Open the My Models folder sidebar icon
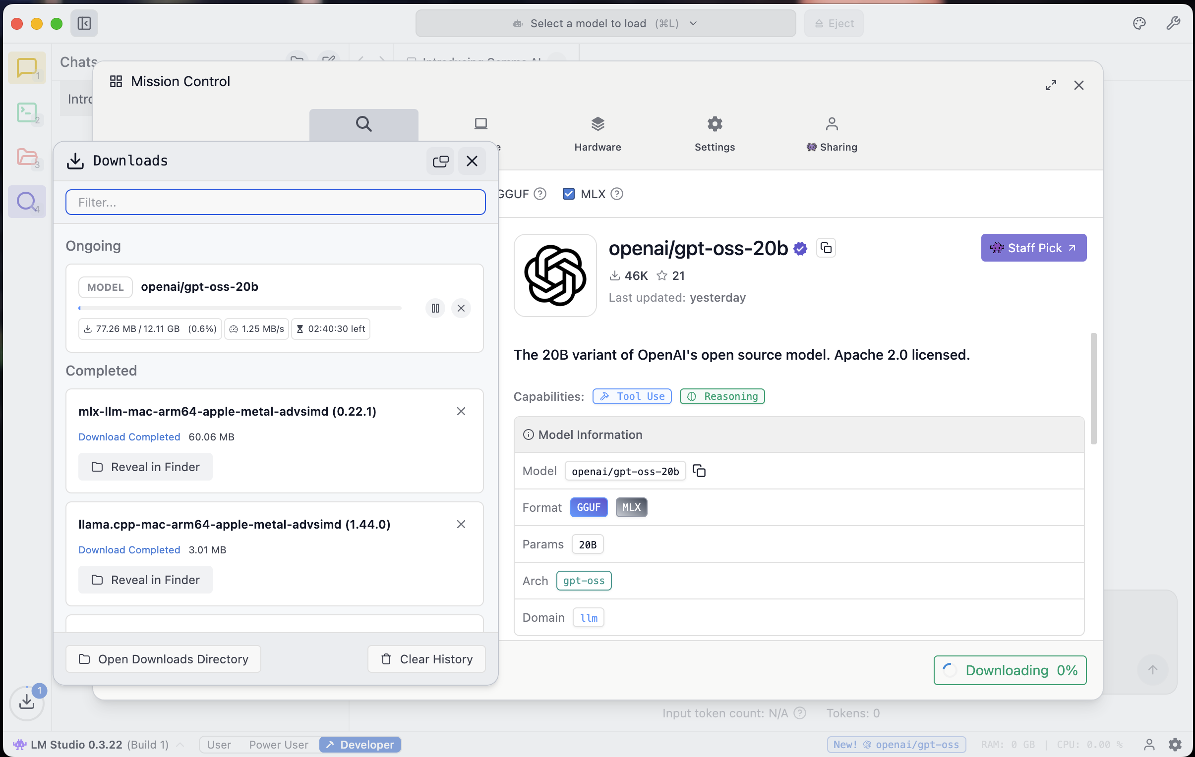Image resolution: width=1195 pixels, height=757 pixels. 27,157
